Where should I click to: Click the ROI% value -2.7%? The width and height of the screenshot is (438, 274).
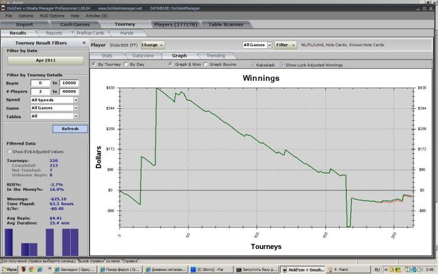pos(56,185)
